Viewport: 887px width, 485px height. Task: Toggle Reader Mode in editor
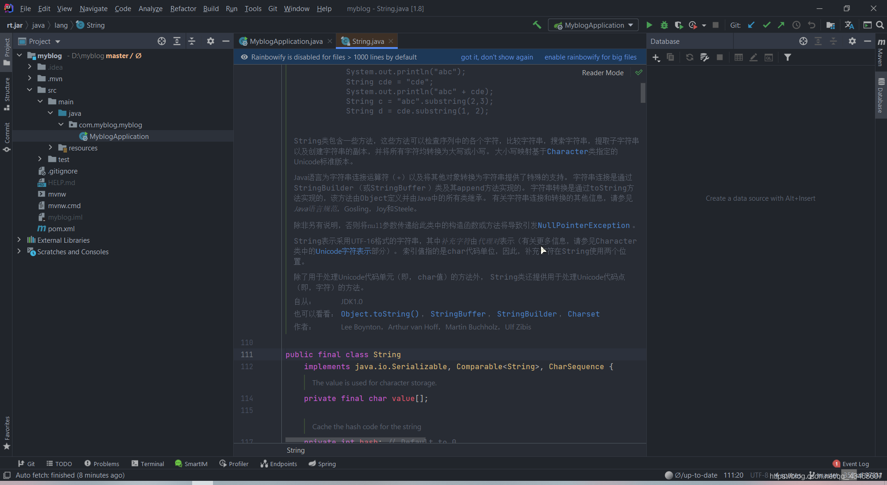click(x=602, y=72)
